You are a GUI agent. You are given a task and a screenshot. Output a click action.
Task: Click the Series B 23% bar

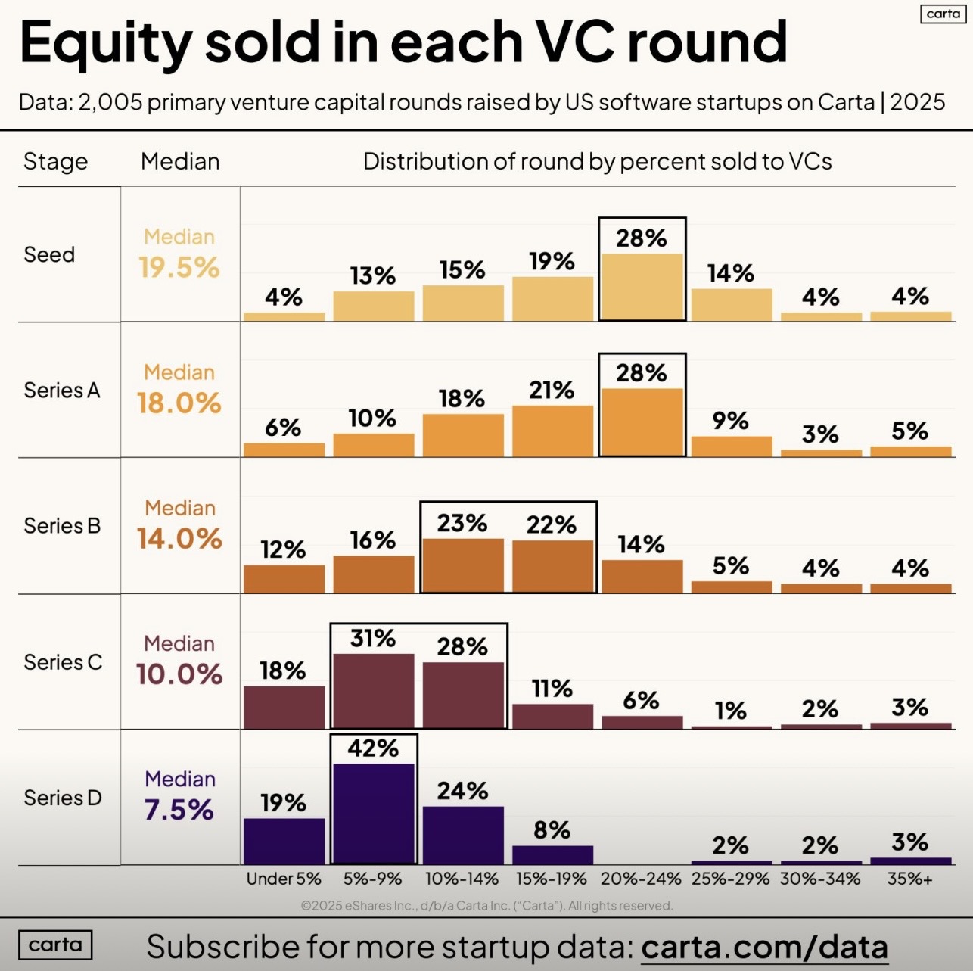[462, 565]
